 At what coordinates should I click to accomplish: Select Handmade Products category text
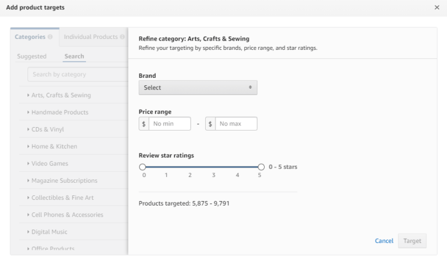click(60, 112)
